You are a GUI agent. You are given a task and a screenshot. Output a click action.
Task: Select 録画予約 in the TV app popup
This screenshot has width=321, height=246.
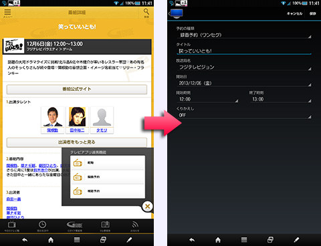pos(108,177)
